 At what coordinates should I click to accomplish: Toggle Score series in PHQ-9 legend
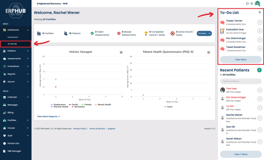point(168,107)
